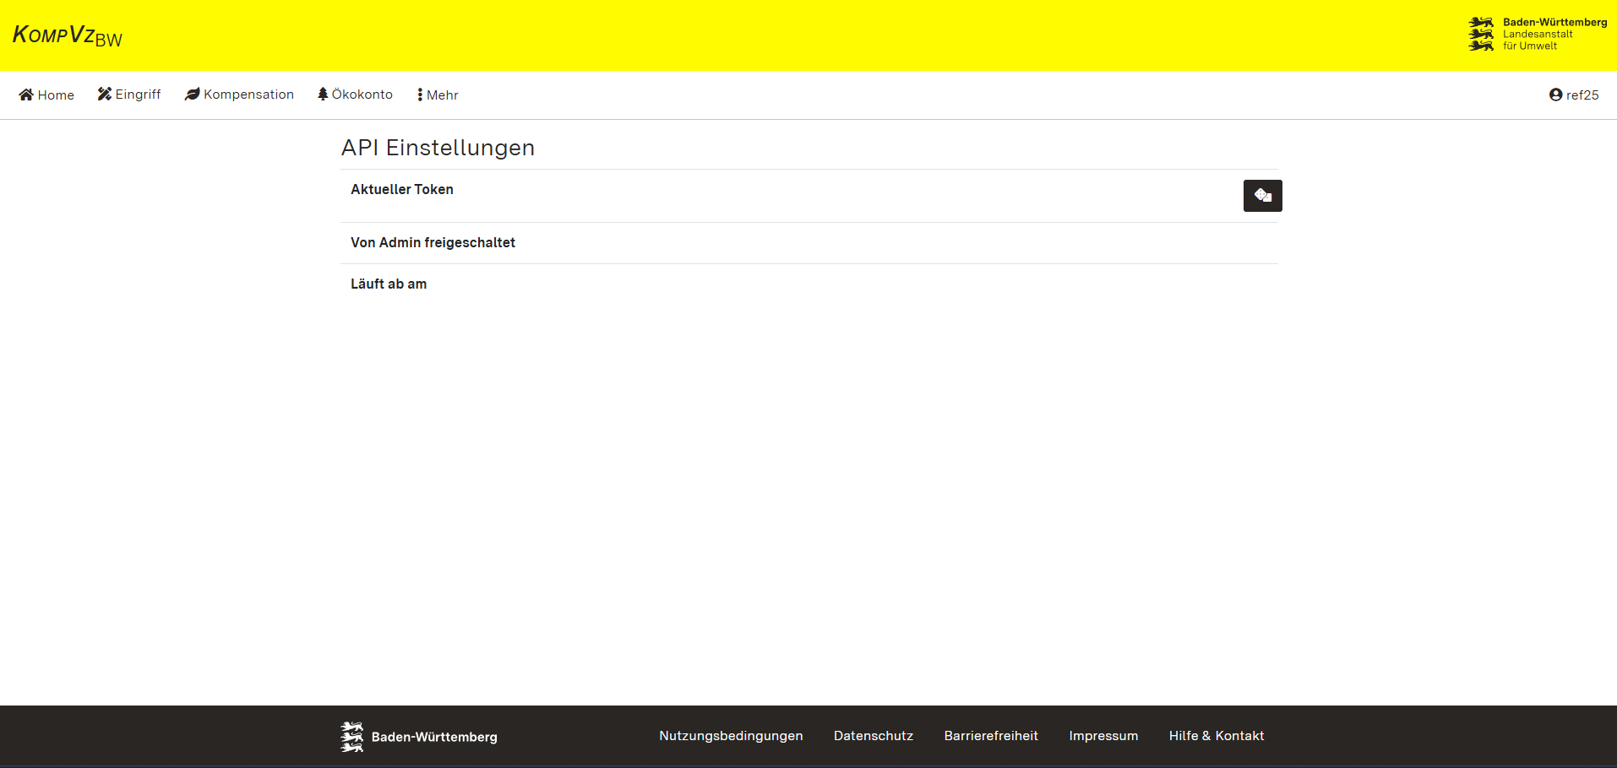The width and height of the screenshot is (1617, 768).
Task: Generate a new API token
Action: point(1262,196)
